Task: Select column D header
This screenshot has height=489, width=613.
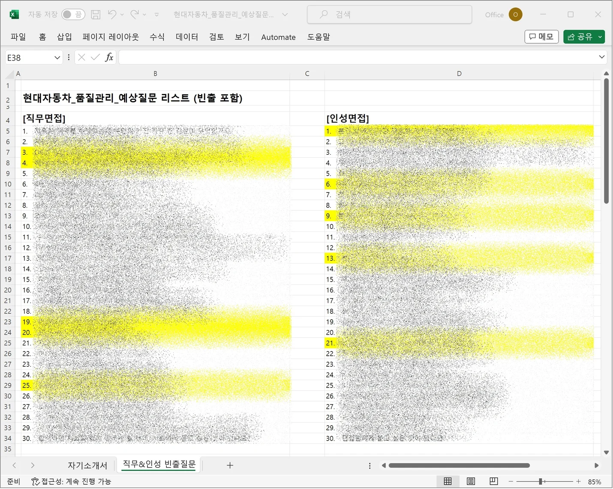Action: [x=459, y=74]
